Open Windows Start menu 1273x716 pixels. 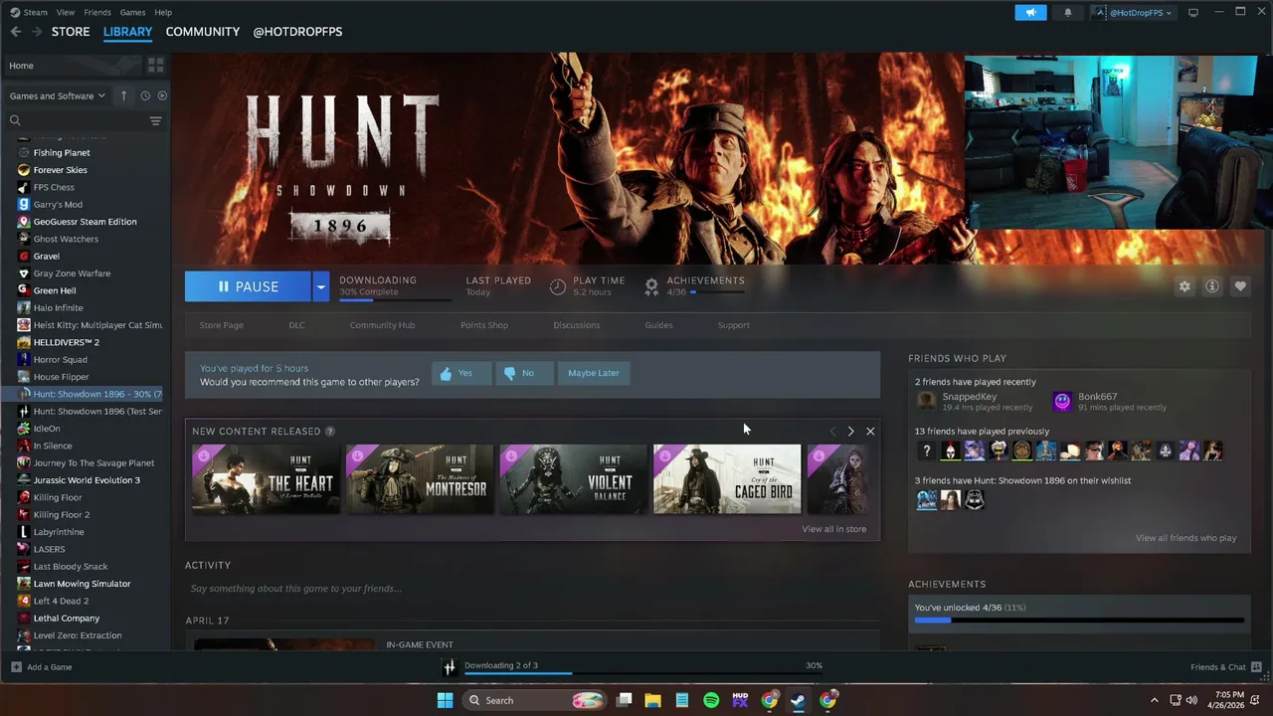445,700
